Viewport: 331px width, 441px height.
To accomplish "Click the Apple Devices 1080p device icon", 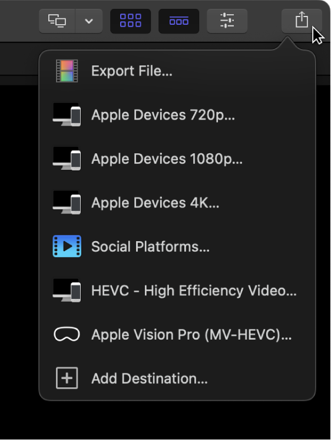I will click(x=67, y=159).
